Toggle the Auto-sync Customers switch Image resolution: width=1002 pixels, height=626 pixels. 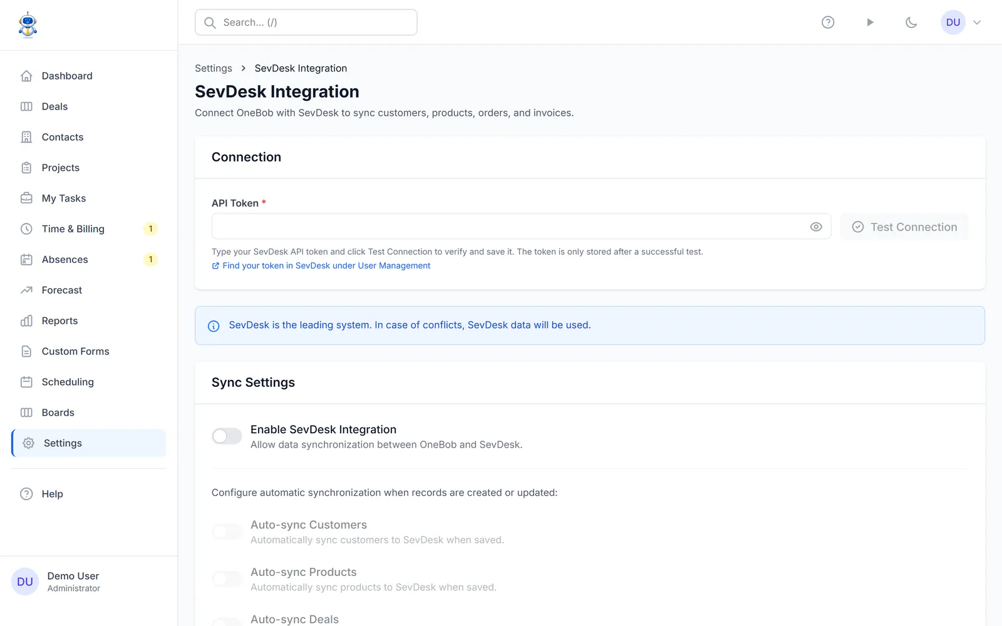(227, 531)
